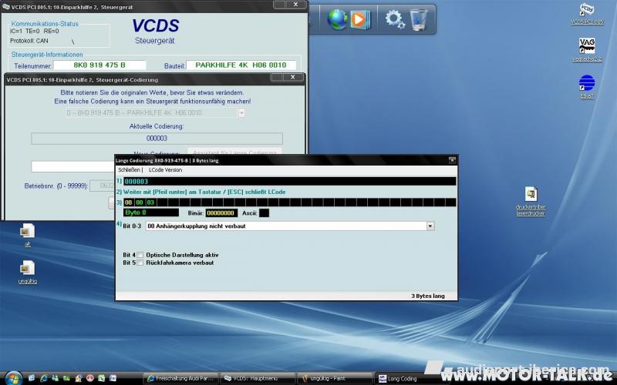Close the Lange Codierung window

pos(452,160)
